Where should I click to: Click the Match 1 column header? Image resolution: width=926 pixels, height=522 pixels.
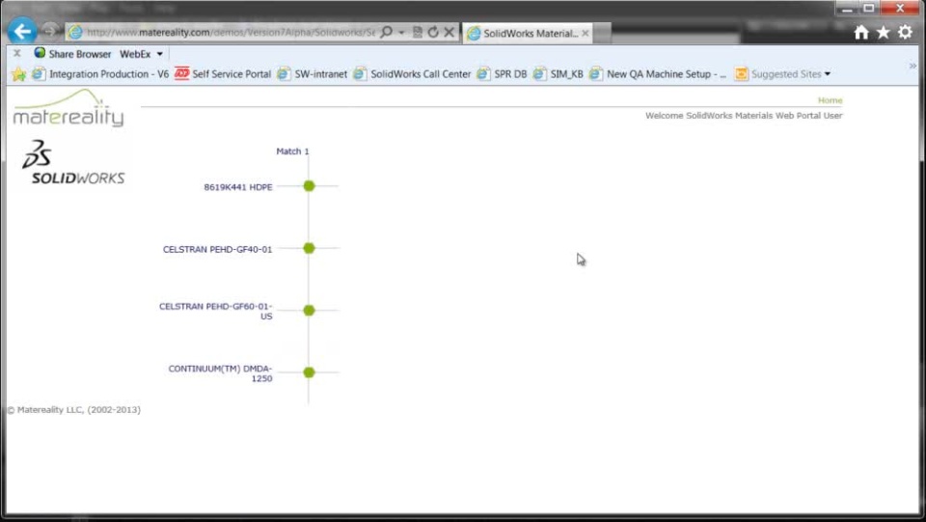[292, 151]
